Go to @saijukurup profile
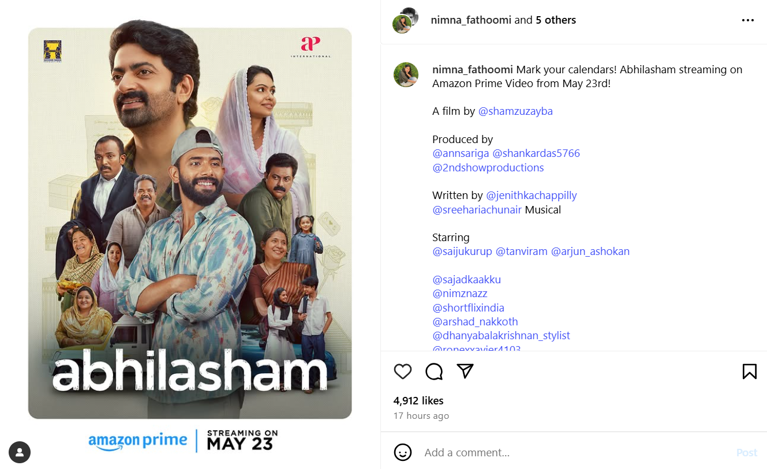Image resolution: width=767 pixels, height=469 pixels. coord(462,252)
